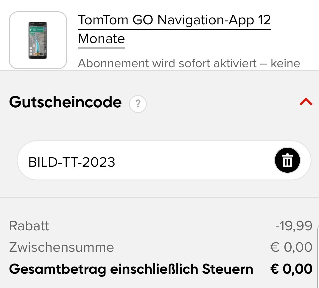
Task: Open the Gutscheincode question mark help icon
Action: [x=138, y=104]
